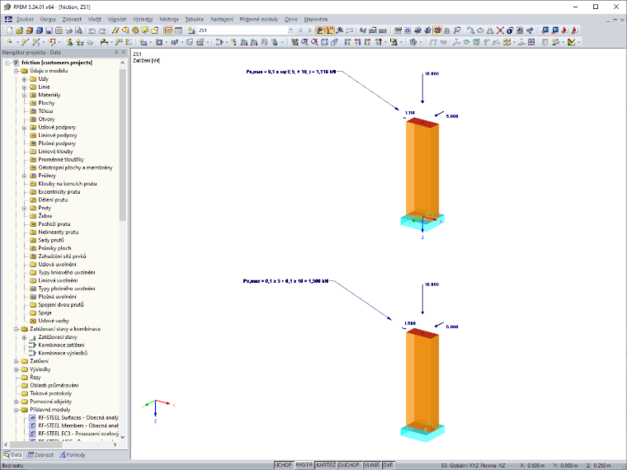Click the RFEM menu icon left of Soubor
The height and width of the screenshot is (470, 627).
8,19
